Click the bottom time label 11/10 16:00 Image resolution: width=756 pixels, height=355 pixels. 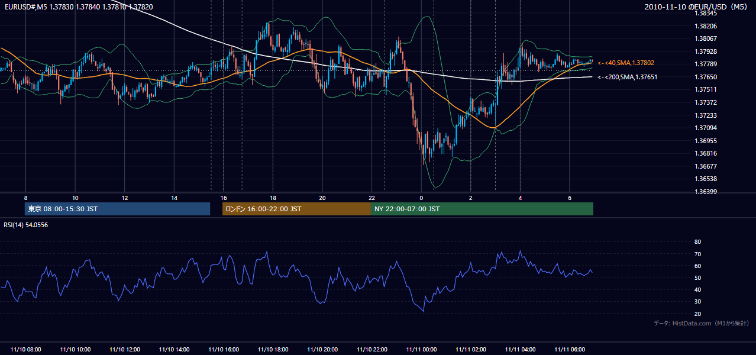(224, 350)
